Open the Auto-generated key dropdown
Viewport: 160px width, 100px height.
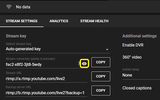(58, 49)
